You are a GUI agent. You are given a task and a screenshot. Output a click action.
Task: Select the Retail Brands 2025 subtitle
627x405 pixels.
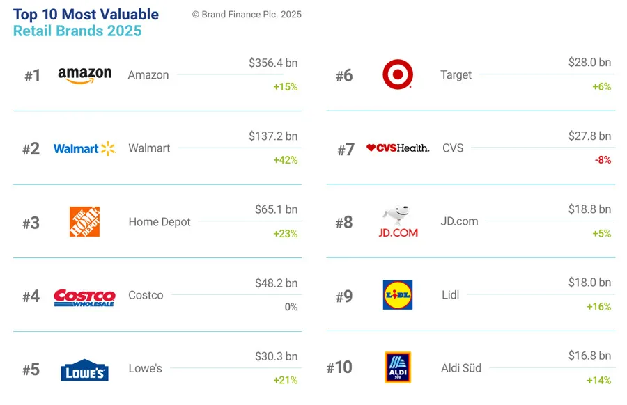(77, 31)
